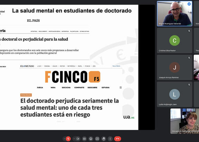The image size is (199, 142).
Task: Click the Suscríbete link on the slide
Action: [116, 66]
